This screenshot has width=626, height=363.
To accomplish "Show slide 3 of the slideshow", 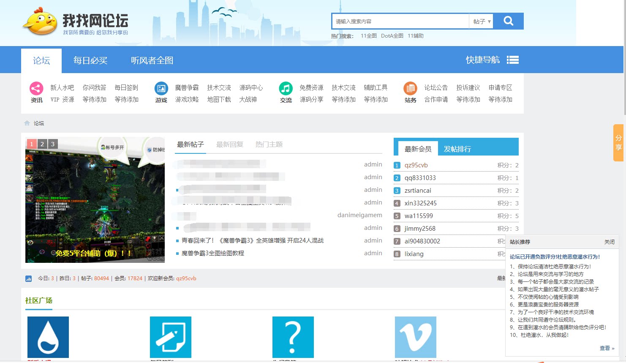I will 53,144.
